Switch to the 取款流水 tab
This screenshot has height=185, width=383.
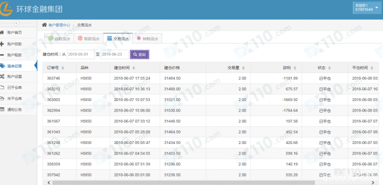tap(88, 39)
